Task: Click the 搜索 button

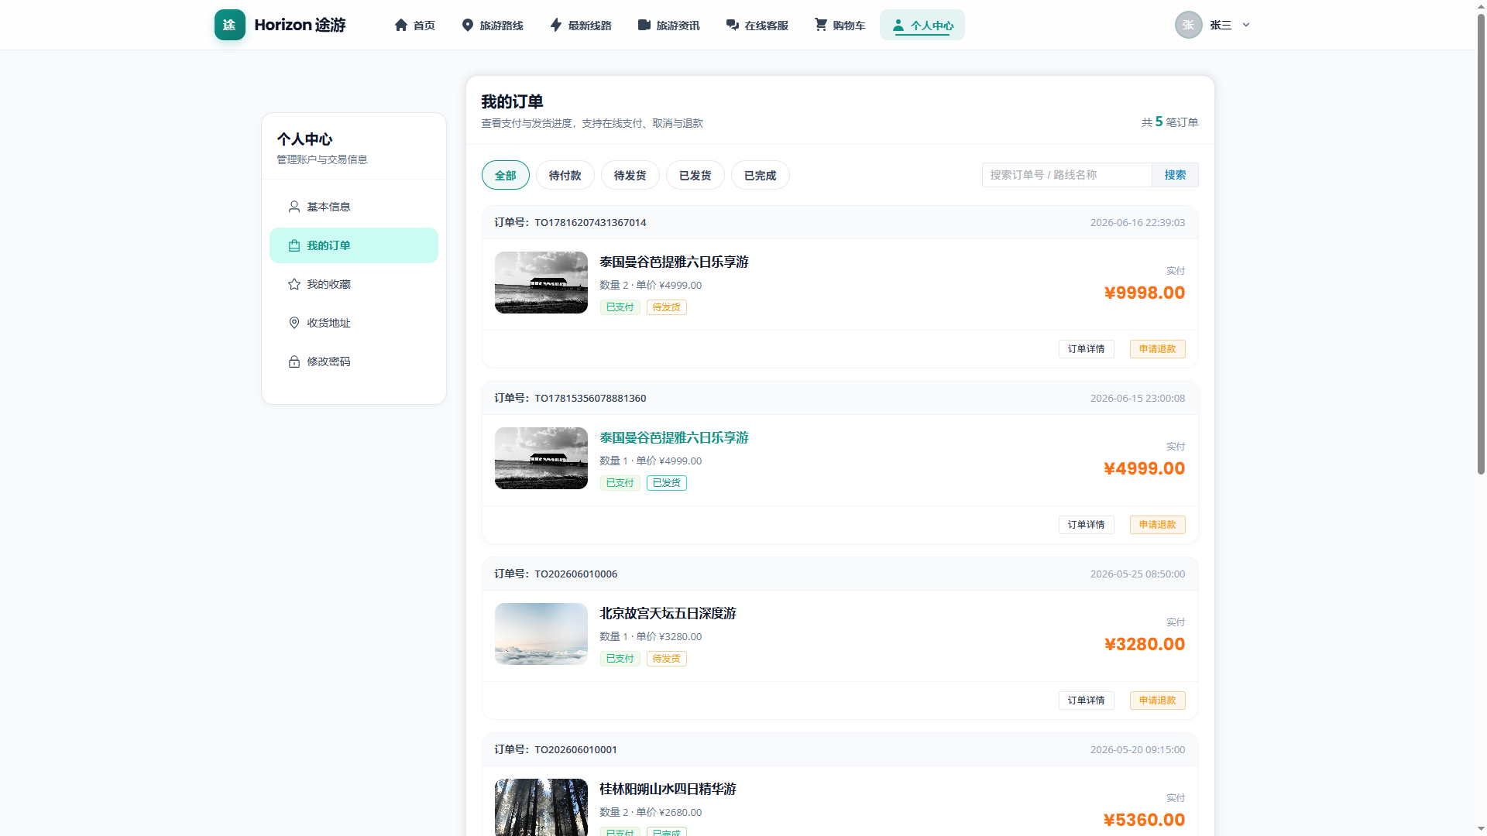Action: pos(1175,175)
